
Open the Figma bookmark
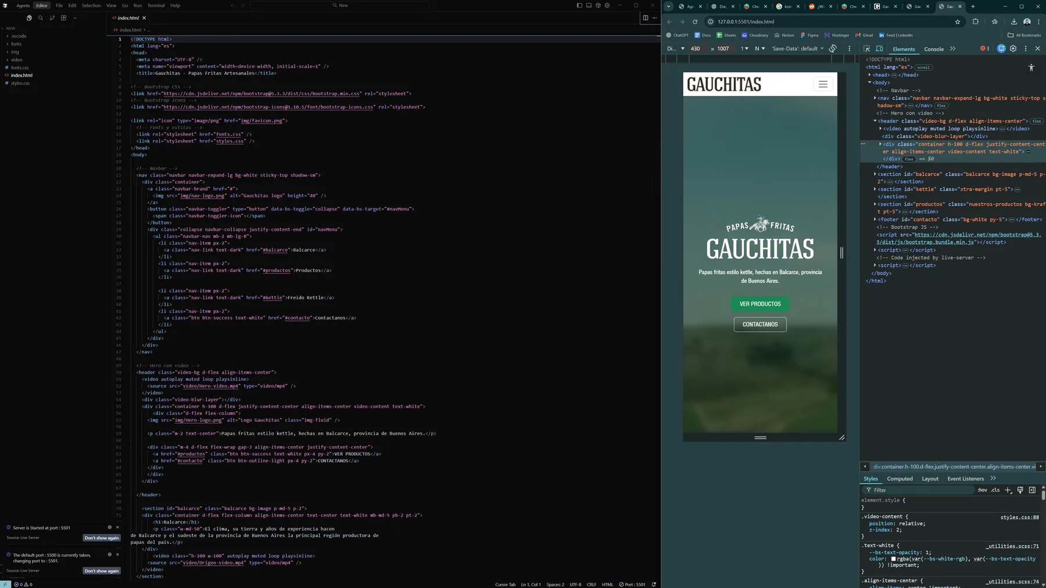pyautogui.click(x=809, y=35)
